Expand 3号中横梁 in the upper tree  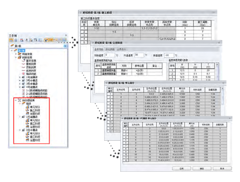(x=20, y=84)
